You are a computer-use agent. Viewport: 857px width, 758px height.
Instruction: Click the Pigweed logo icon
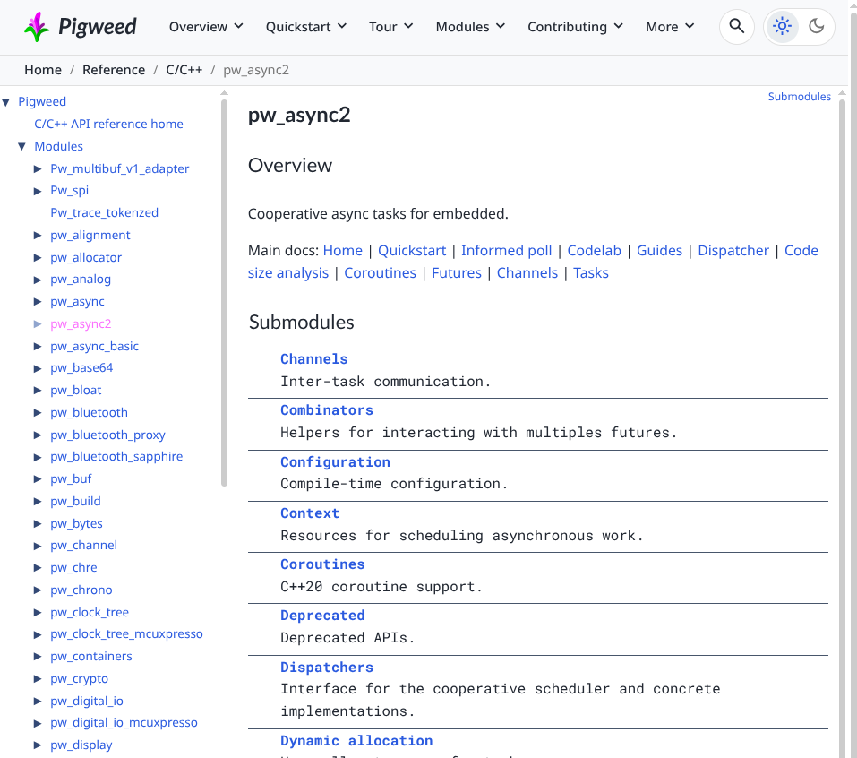click(x=37, y=26)
